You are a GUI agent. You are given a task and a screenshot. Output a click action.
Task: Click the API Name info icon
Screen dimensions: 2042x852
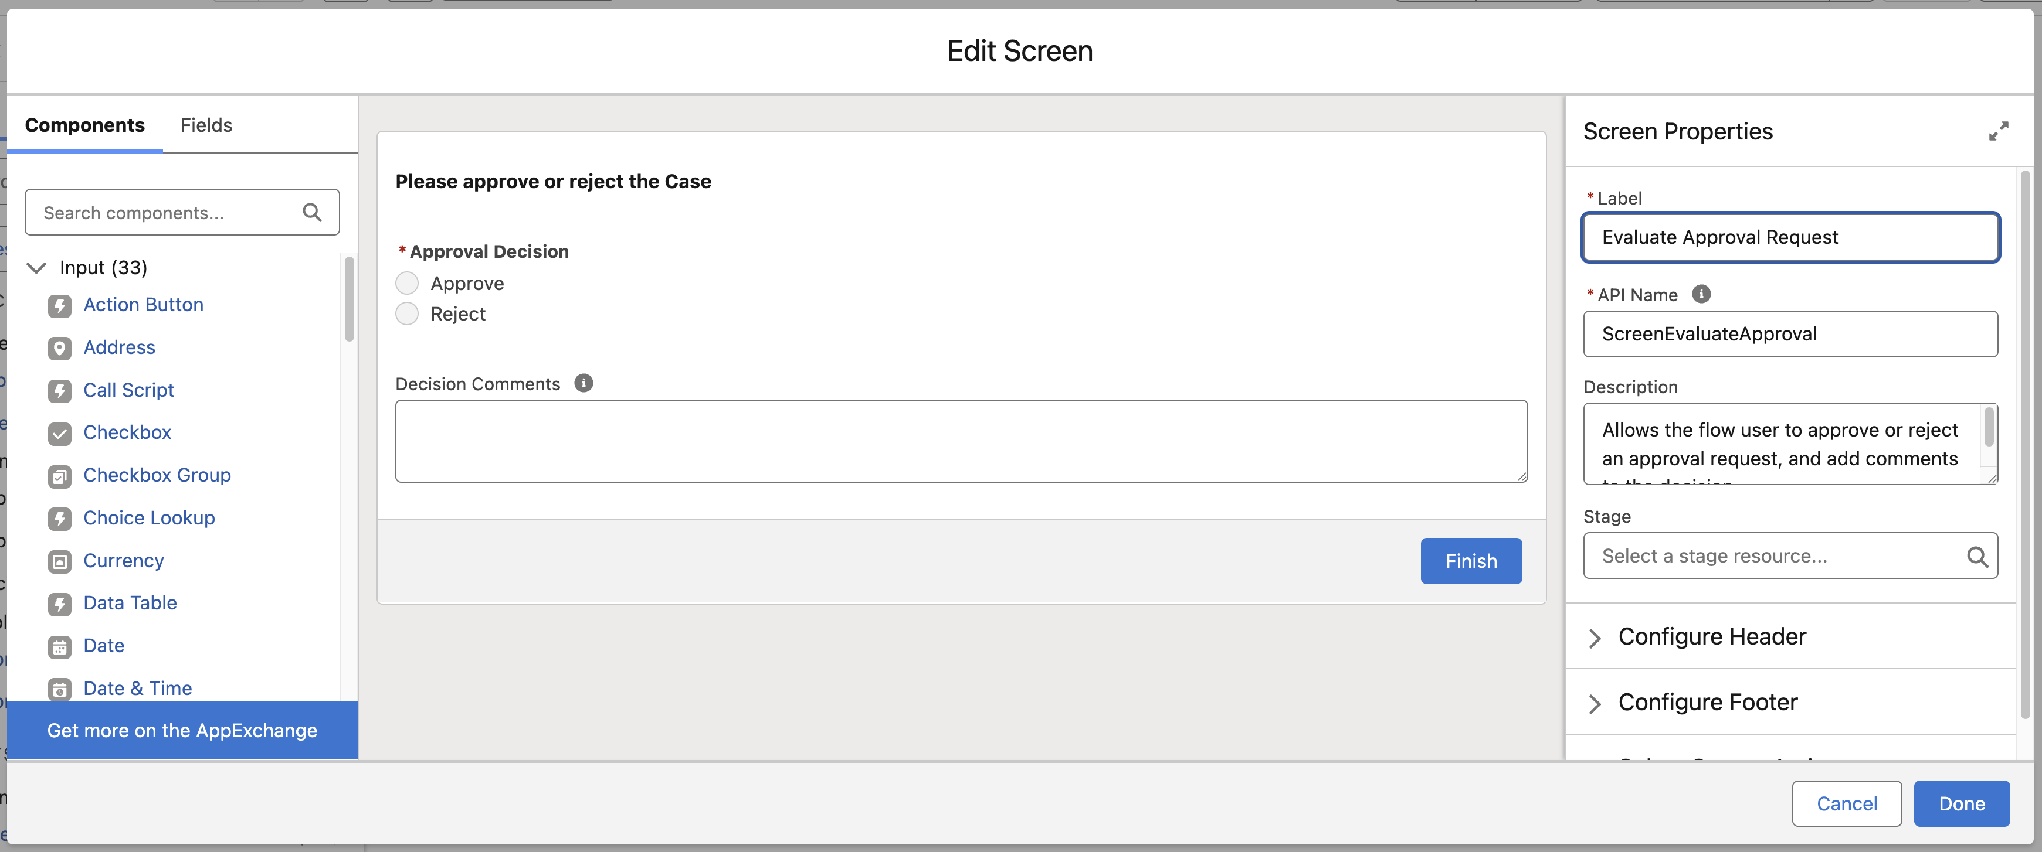(1701, 294)
